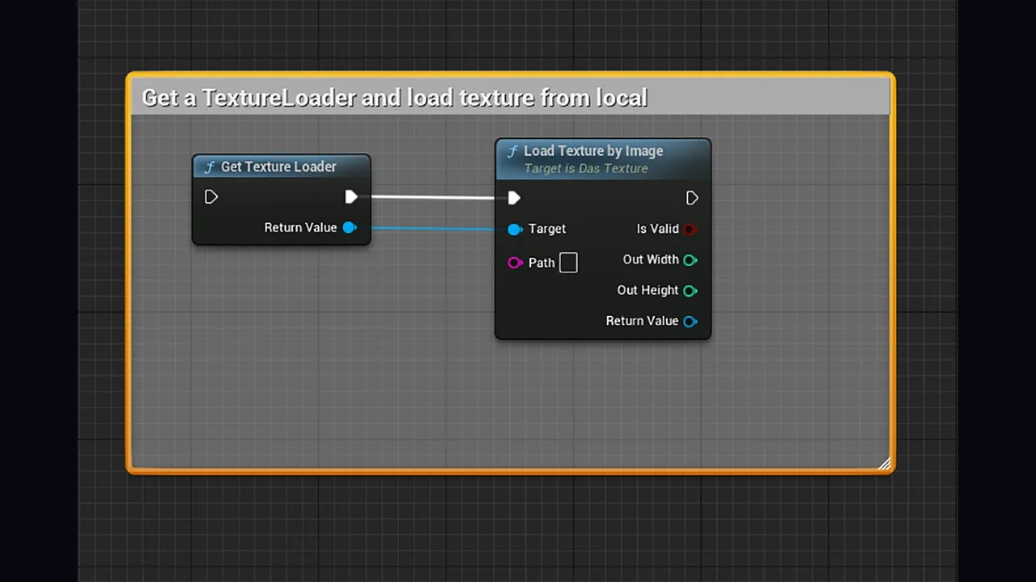Select the execution output pin of Get Texture Loader
This screenshot has width=1036, height=582.
[x=351, y=196]
